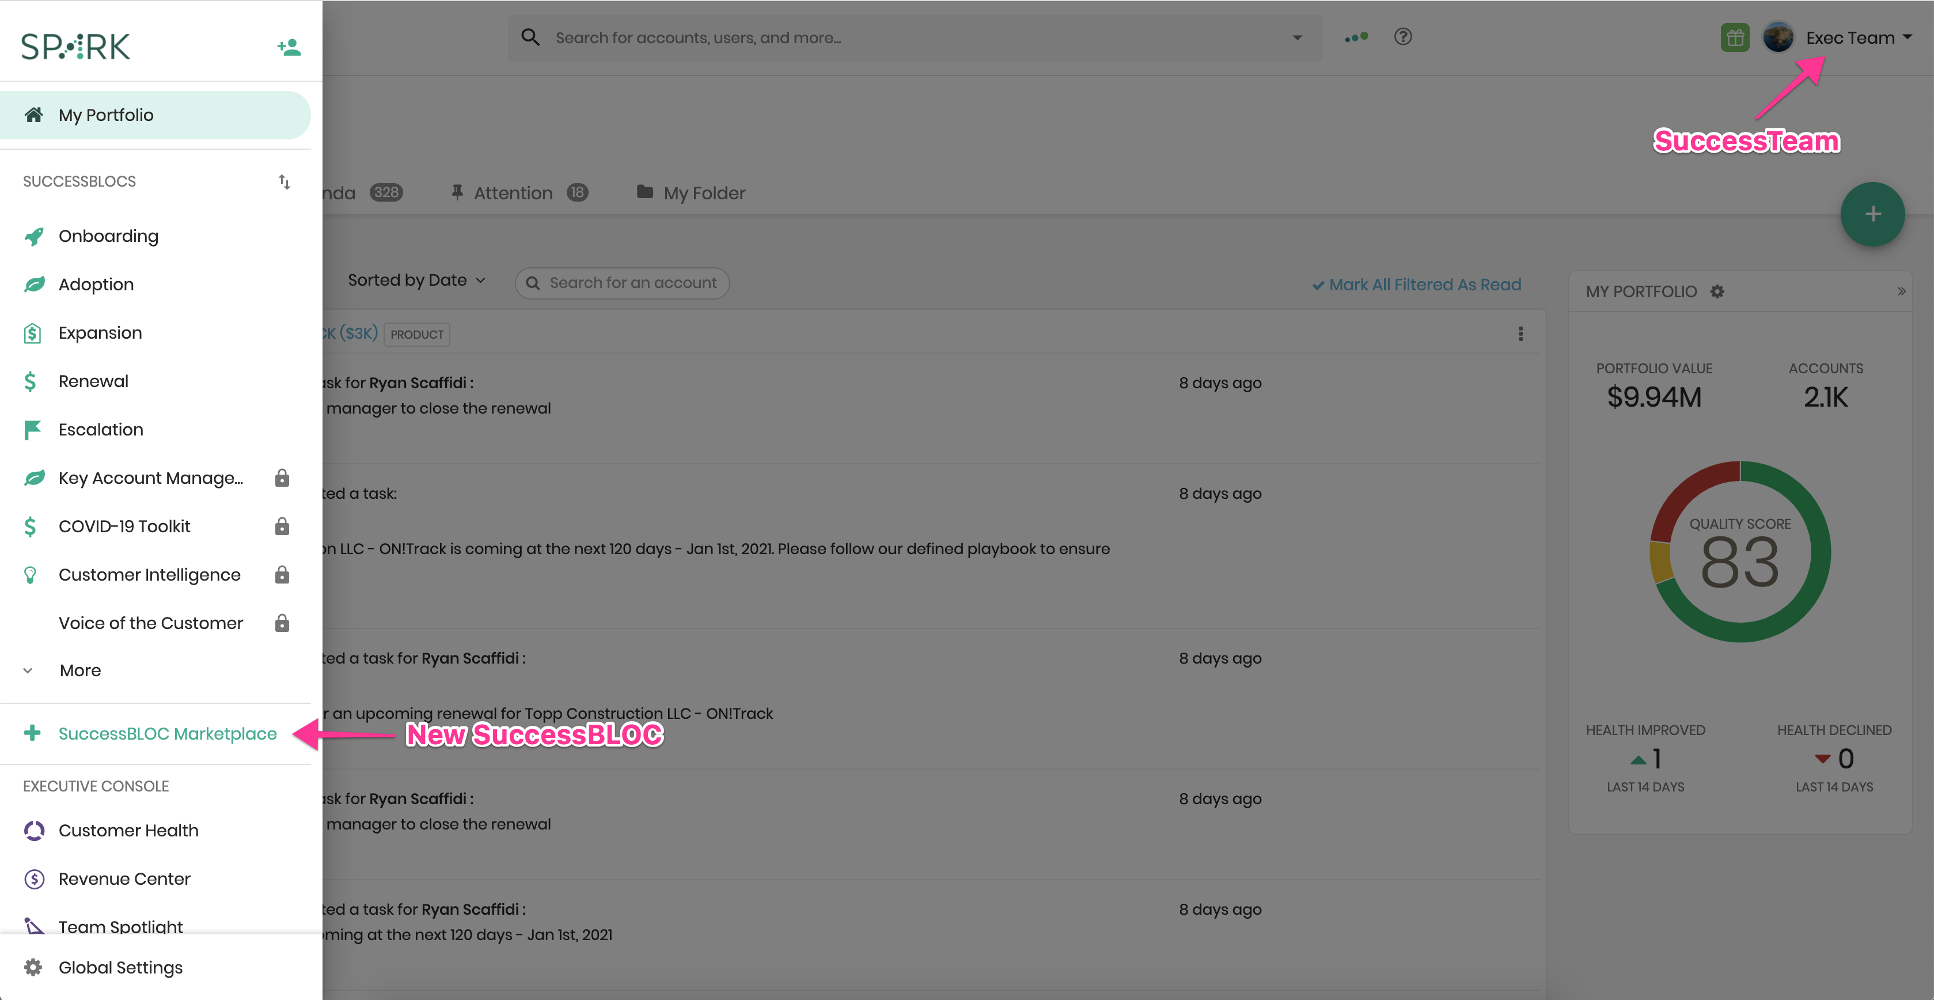Click Health Improved value 1

pyautogui.click(x=1656, y=759)
